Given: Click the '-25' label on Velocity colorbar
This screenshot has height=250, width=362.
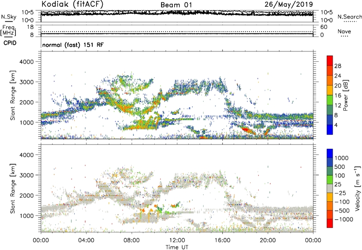Looking at the screenshot, I should pyautogui.click(x=340, y=193).
